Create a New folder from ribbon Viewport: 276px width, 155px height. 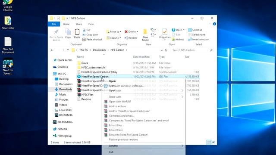[145, 35]
